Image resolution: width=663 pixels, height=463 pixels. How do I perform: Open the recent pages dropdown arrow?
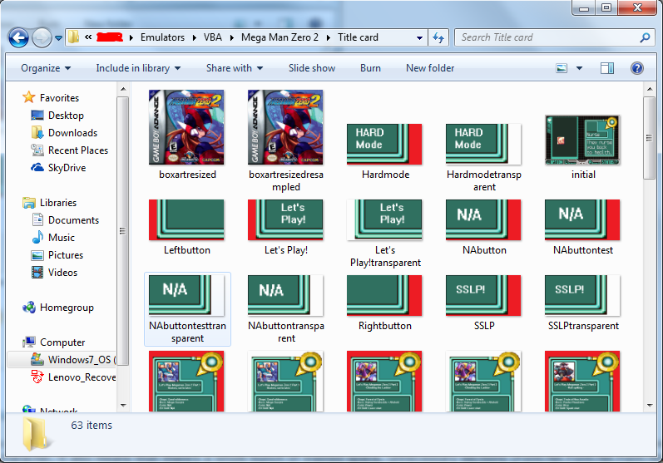coord(59,38)
